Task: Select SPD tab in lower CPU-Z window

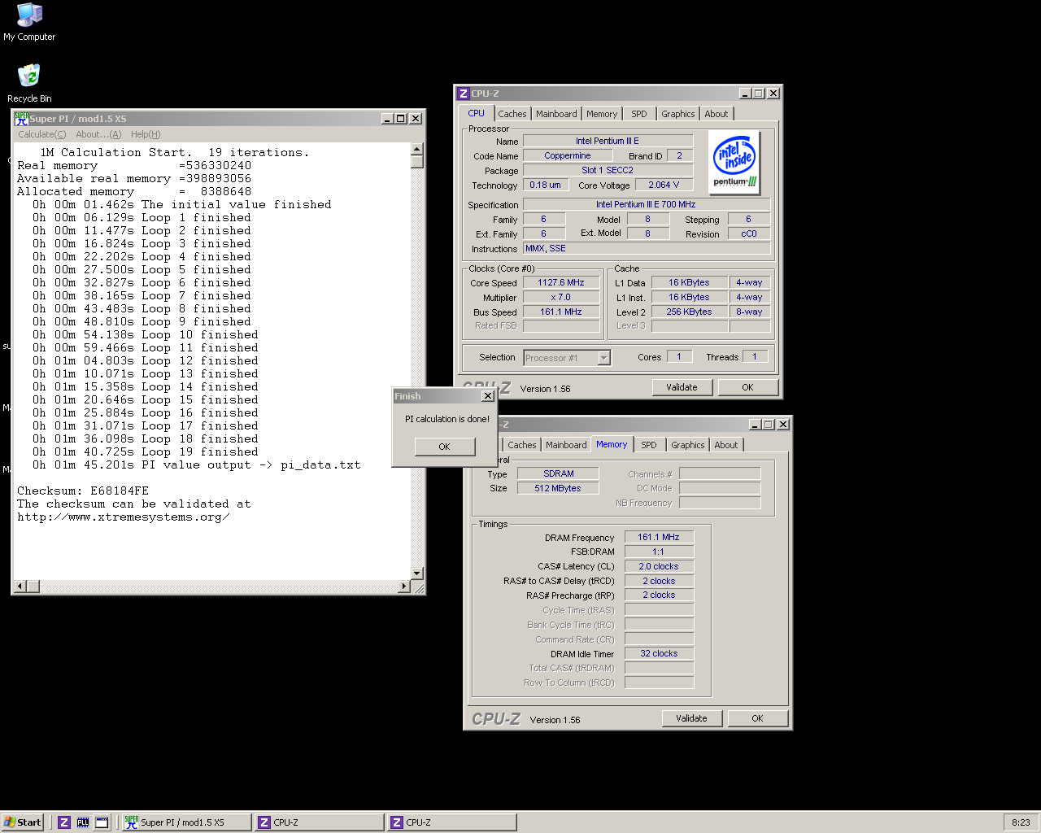Action: 649,445
